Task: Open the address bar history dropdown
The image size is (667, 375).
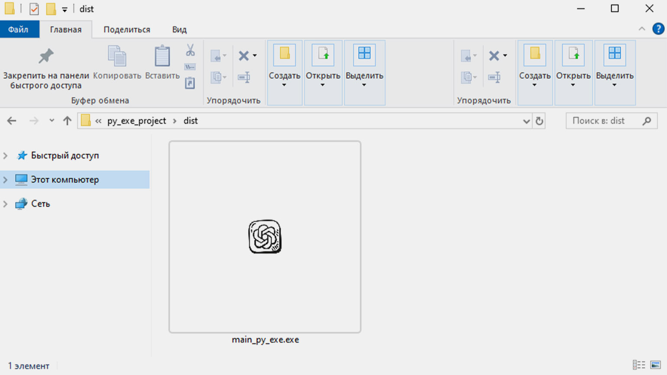Action: tap(526, 121)
